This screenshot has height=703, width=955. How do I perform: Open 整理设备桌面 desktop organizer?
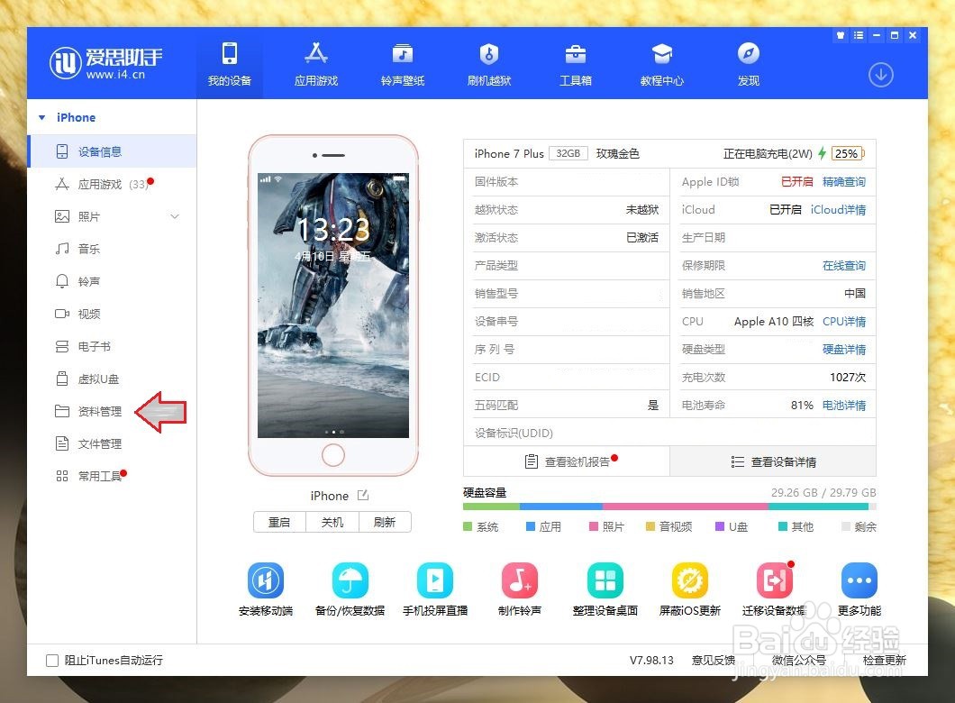point(605,587)
